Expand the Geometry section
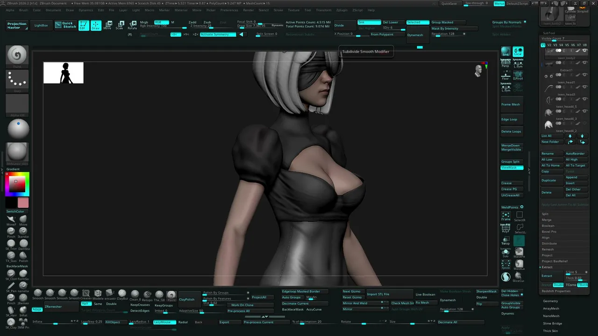The image size is (598, 336). pyautogui.click(x=551, y=301)
